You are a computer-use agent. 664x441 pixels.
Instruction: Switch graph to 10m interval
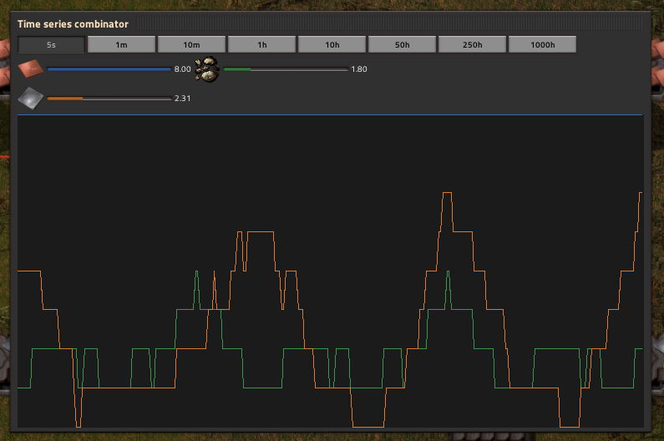click(191, 44)
